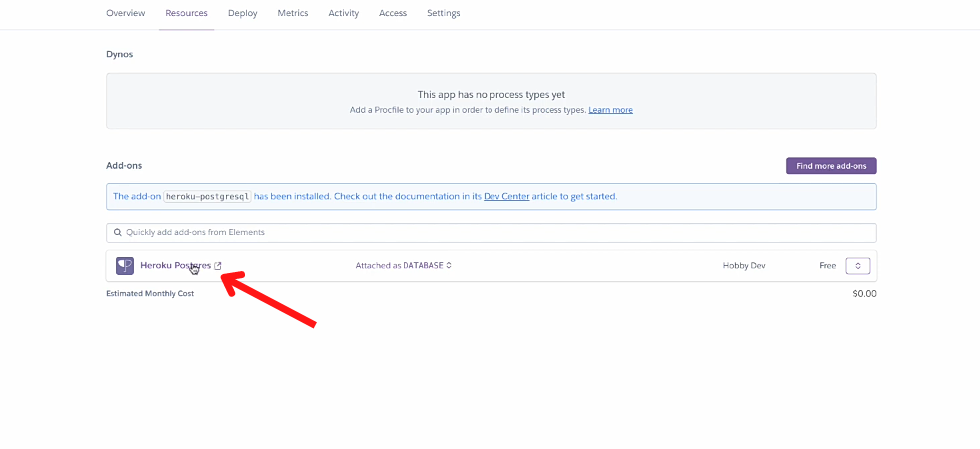Click the search magnifier icon

point(118,232)
